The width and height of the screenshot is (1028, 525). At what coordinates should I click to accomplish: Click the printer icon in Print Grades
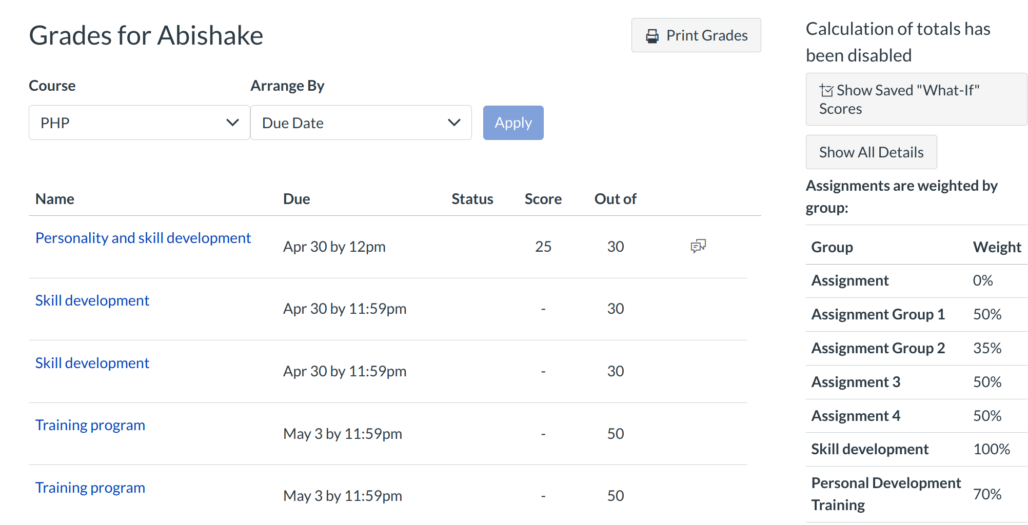click(652, 36)
